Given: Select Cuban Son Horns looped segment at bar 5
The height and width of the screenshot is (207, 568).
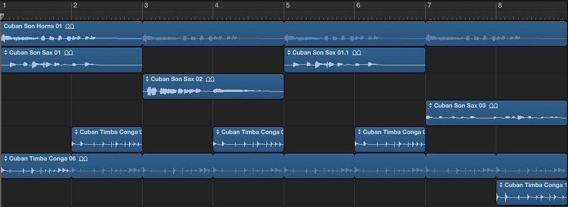Looking at the screenshot, I should [x=355, y=34].
